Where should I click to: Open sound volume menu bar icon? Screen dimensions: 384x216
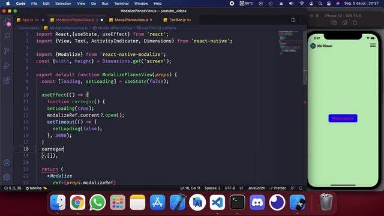click(291, 4)
